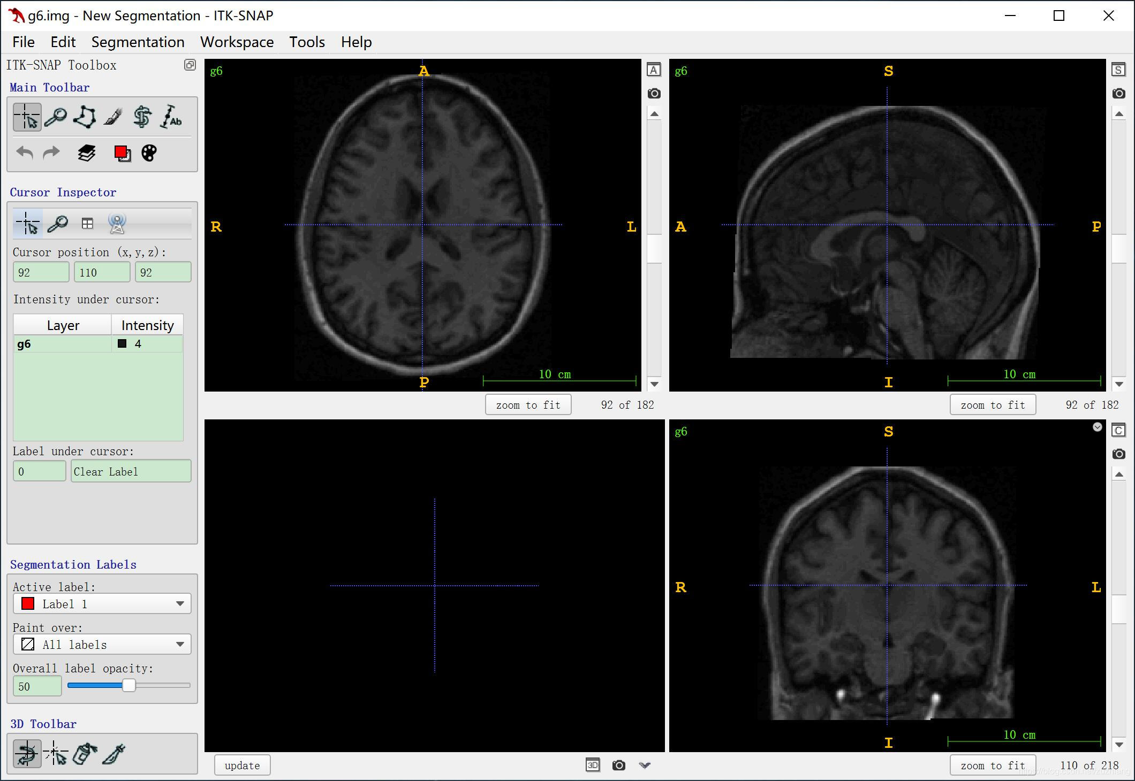The width and height of the screenshot is (1135, 781).
Task: Open the Segmentation menu
Action: coord(139,41)
